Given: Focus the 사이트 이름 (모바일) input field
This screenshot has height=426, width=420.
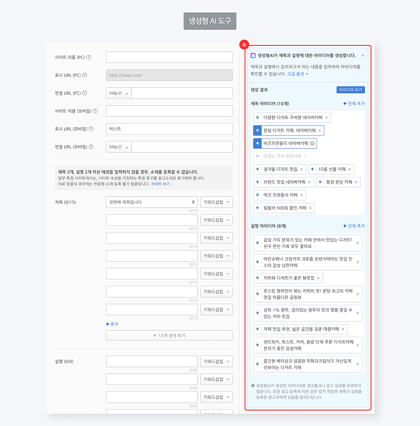Looking at the screenshot, I should (169, 111).
